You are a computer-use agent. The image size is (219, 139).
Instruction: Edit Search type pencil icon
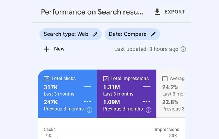click(x=95, y=34)
